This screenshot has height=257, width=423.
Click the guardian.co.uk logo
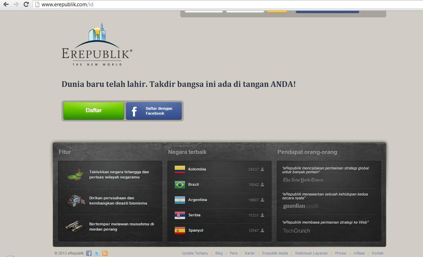click(301, 206)
